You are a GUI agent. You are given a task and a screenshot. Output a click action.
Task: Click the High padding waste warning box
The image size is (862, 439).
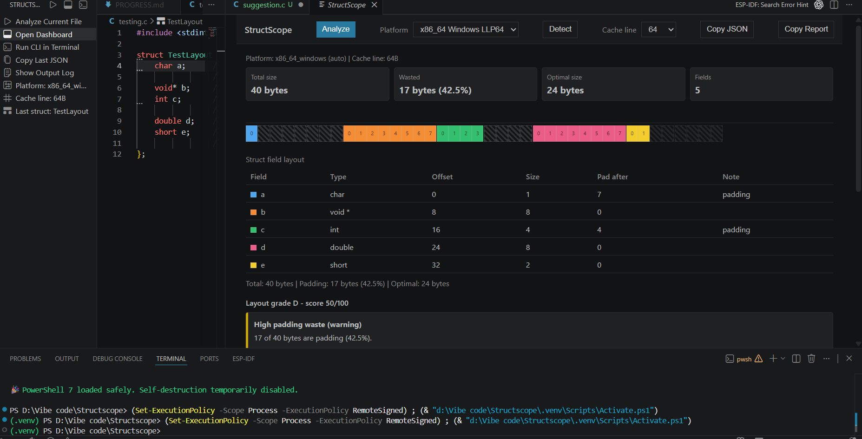pos(539,330)
